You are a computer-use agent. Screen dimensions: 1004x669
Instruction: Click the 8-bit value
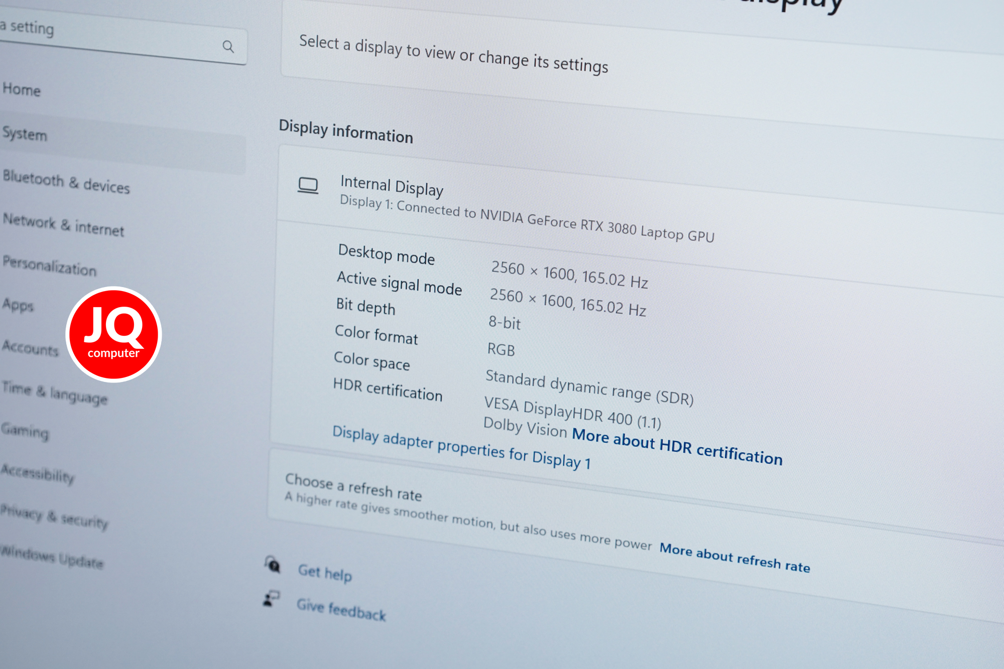[505, 322]
